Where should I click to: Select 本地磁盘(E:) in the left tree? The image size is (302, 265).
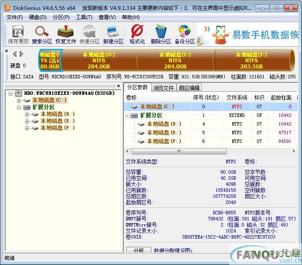point(58,121)
